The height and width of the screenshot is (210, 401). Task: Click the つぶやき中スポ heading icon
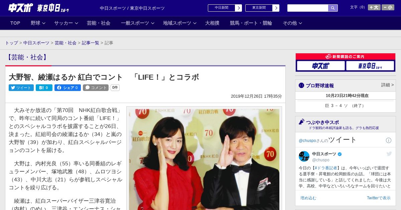pos(301,122)
